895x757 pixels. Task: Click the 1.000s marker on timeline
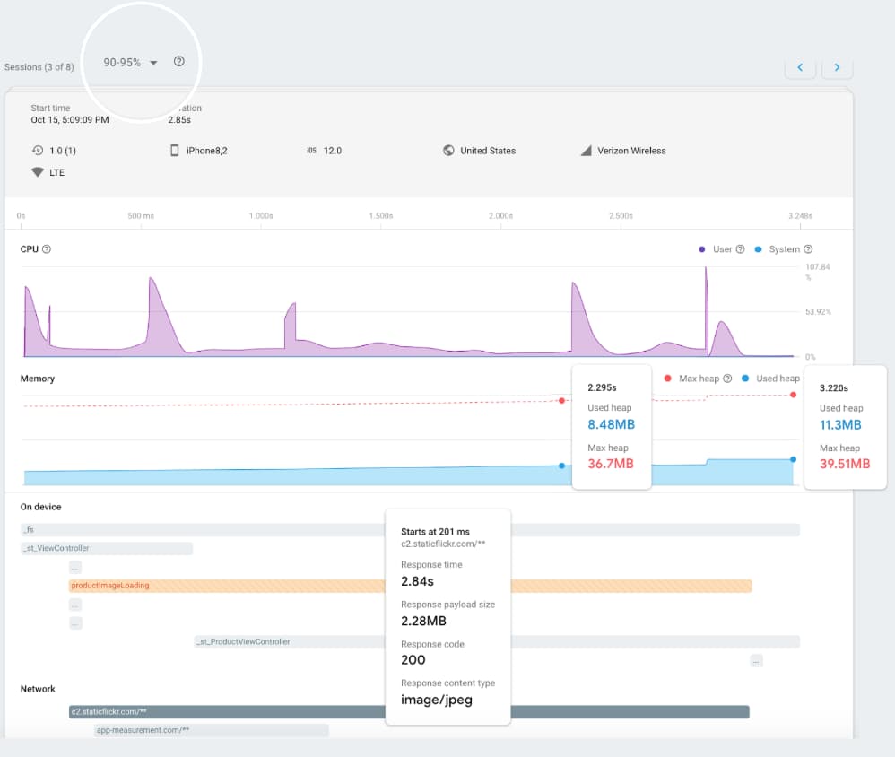click(x=261, y=216)
